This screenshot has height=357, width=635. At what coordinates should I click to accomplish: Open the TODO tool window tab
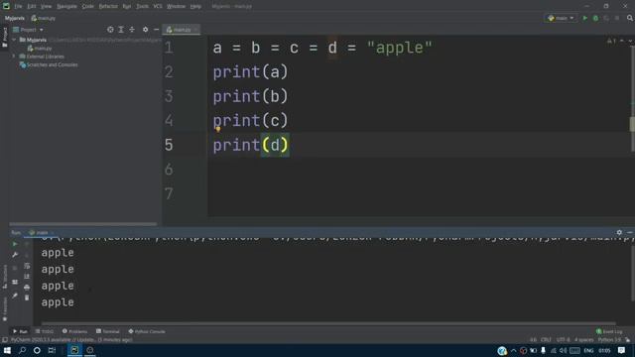coord(44,331)
